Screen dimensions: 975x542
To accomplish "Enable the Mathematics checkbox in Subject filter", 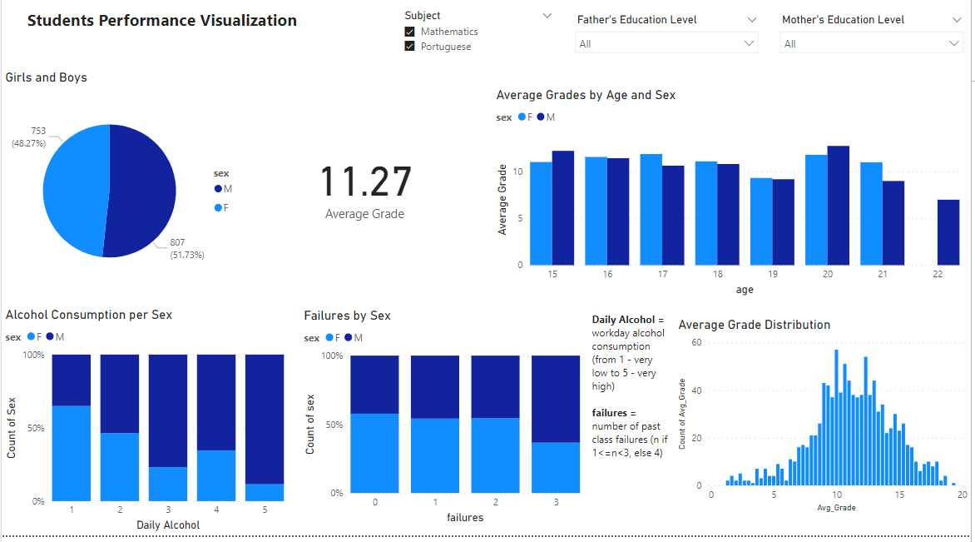I will 409,31.
